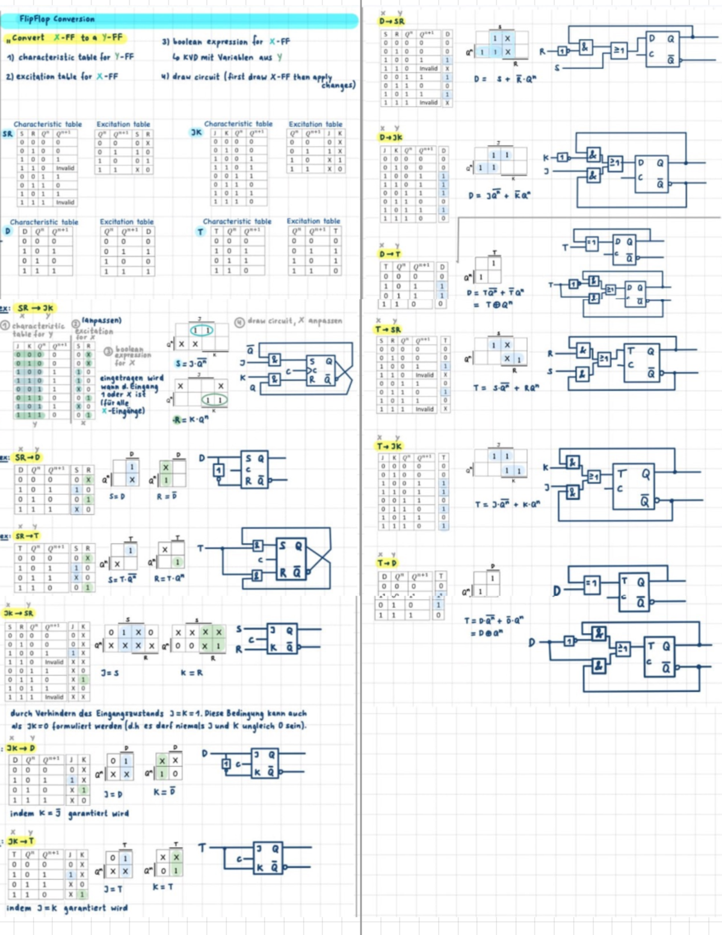Select the 'JK → D' heading
722x935 pixels.
(x=21, y=748)
